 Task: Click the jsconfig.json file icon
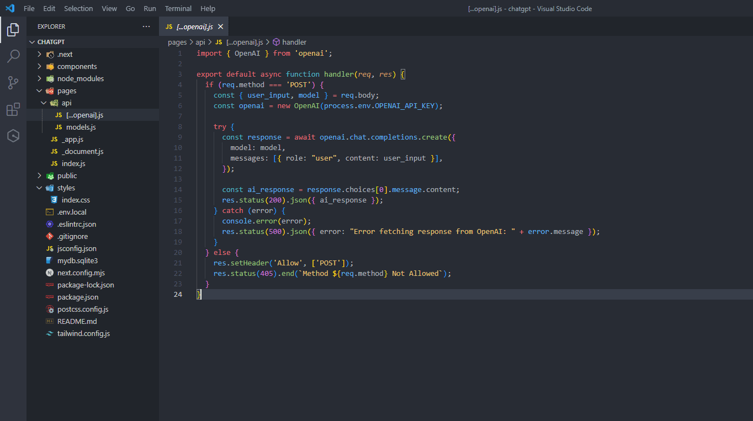50,248
